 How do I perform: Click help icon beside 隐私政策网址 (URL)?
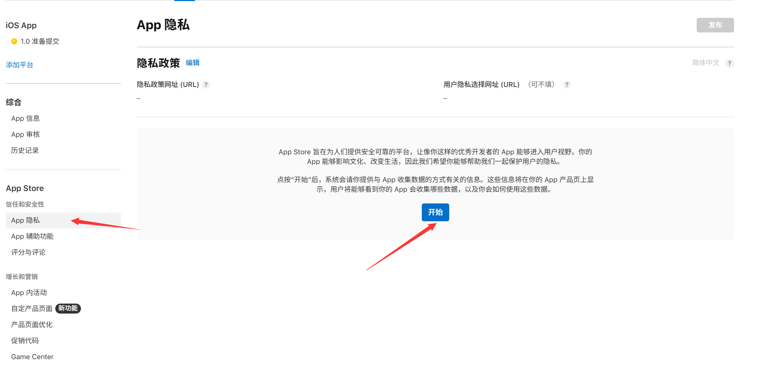(x=206, y=85)
